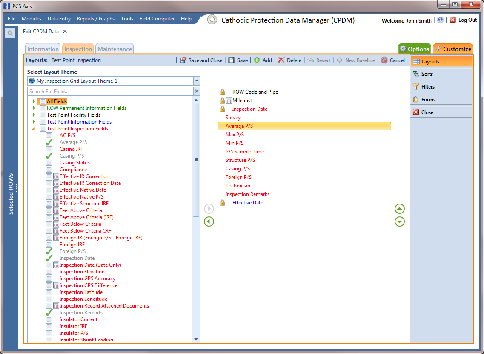Click the help question mark icon
484x354 pixels.
[x=441, y=20]
